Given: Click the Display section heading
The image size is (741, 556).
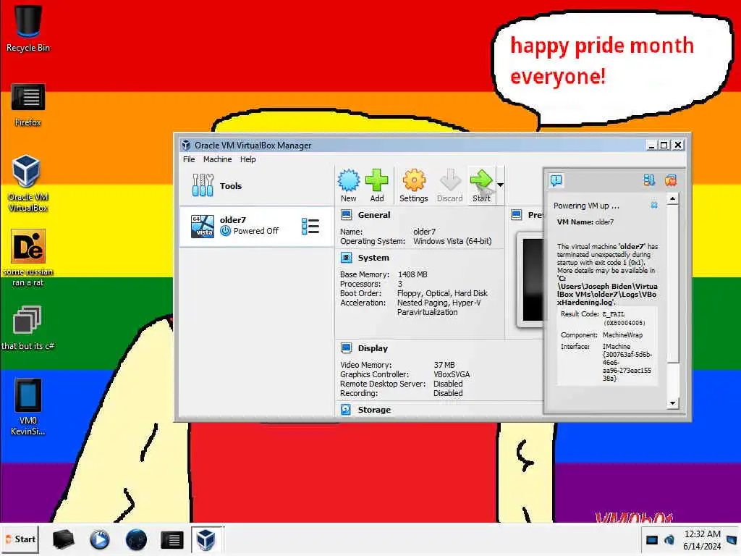Looking at the screenshot, I should point(373,348).
